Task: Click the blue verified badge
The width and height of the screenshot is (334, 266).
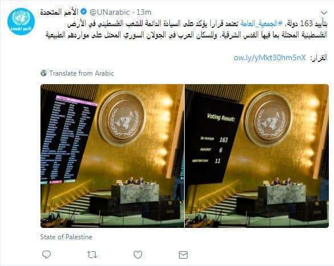Action: pos(83,12)
